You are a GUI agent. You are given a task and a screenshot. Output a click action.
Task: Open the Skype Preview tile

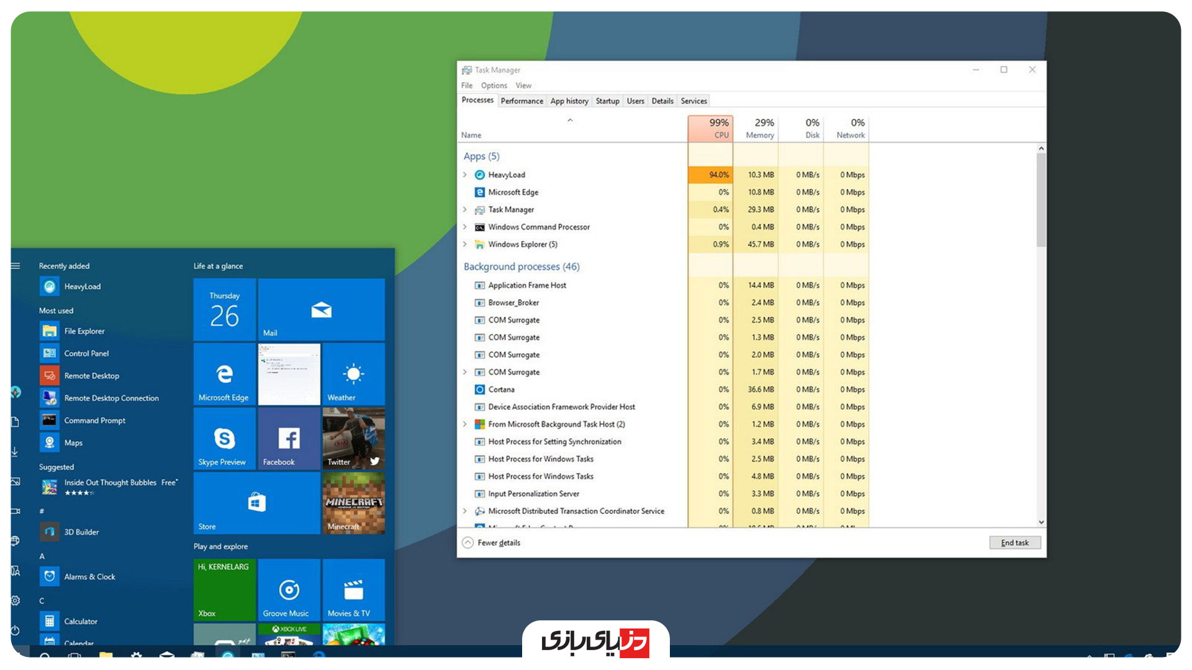tap(224, 439)
